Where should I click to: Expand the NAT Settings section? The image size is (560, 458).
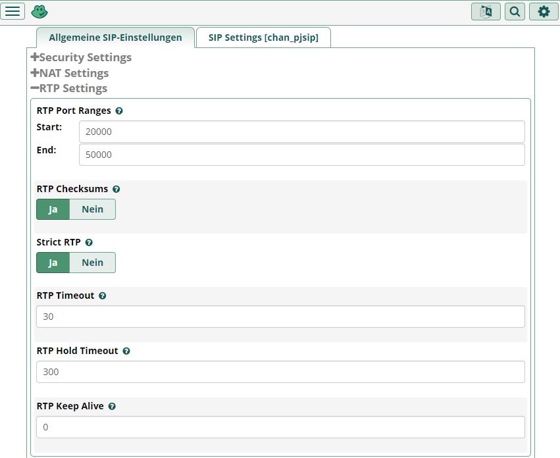click(70, 73)
